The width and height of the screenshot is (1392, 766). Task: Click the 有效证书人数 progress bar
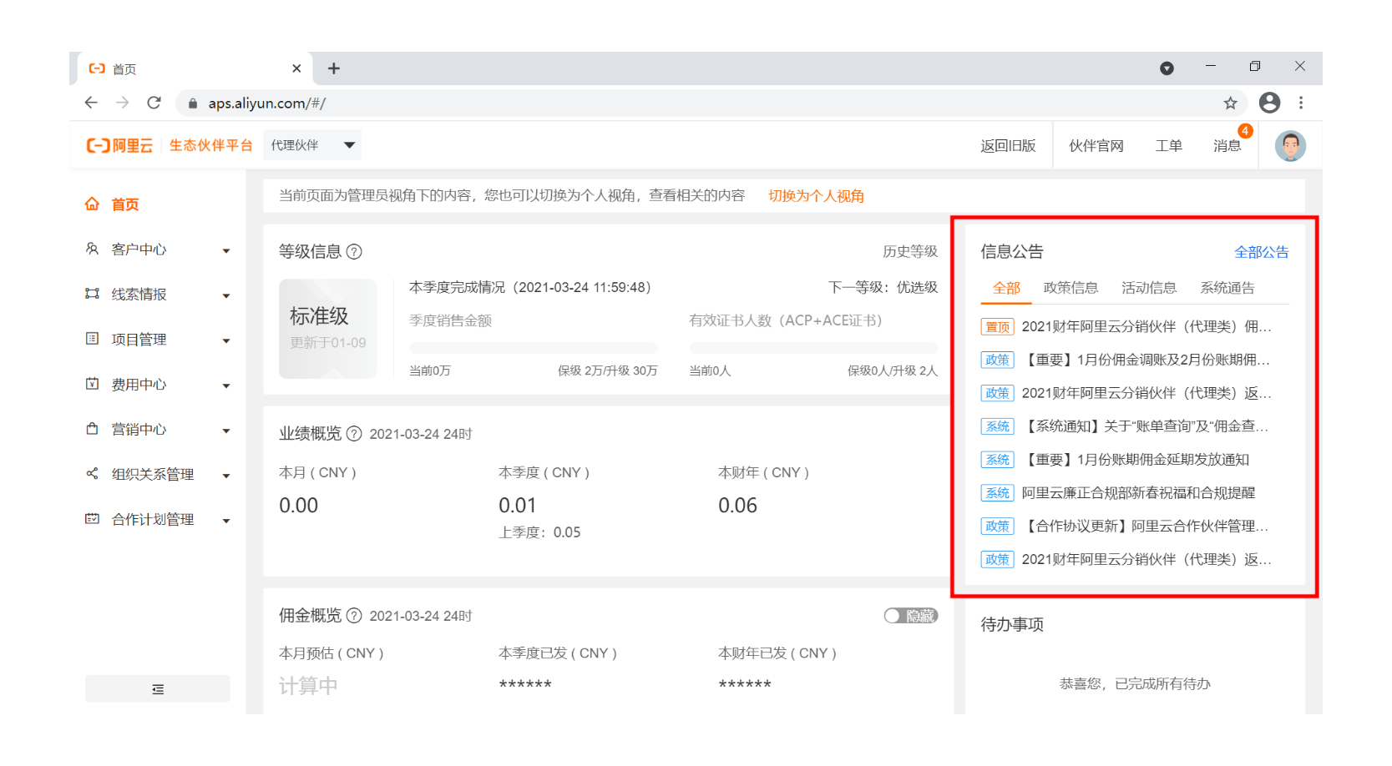point(813,347)
